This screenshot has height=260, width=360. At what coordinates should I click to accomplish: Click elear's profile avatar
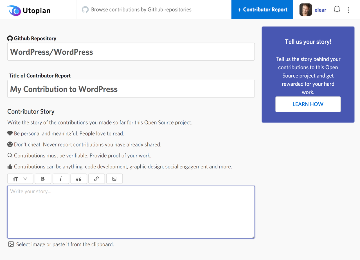click(x=306, y=10)
